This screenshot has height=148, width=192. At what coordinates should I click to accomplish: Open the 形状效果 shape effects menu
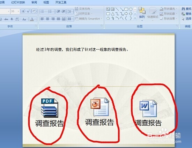coord(169,18)
